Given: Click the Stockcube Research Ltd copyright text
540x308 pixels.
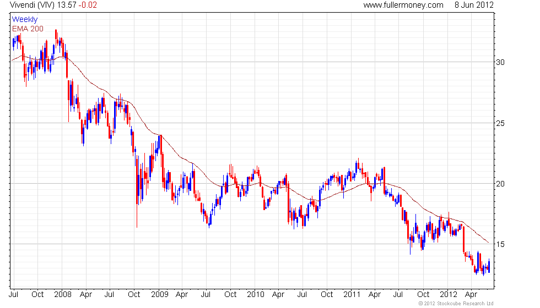Looking at the screenshot, I should 456,304.
